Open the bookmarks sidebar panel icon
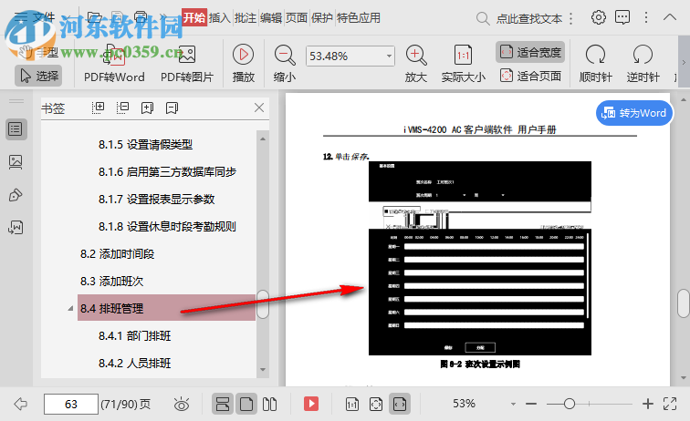 tap(16, 129)
